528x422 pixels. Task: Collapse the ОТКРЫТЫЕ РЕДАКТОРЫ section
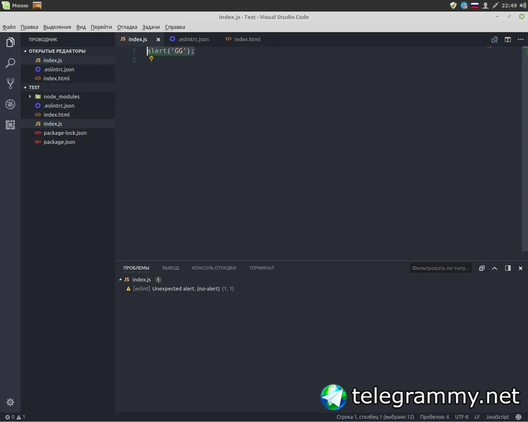25,51
